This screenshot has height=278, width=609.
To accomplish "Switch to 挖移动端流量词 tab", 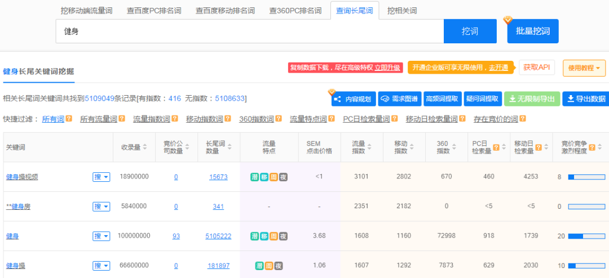I will coord(86,11).
